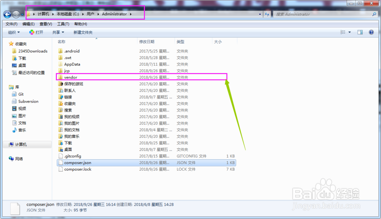Click the refresh button beside address bar
The height and width of the screenshot is (219, 381).
point(267,14)
